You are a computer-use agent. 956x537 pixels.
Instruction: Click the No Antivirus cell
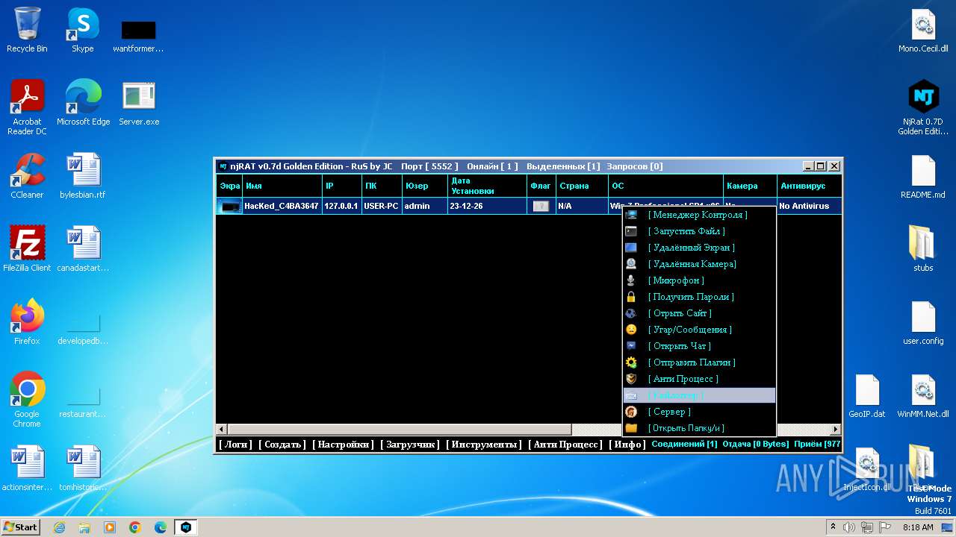[x=809, y=206]
